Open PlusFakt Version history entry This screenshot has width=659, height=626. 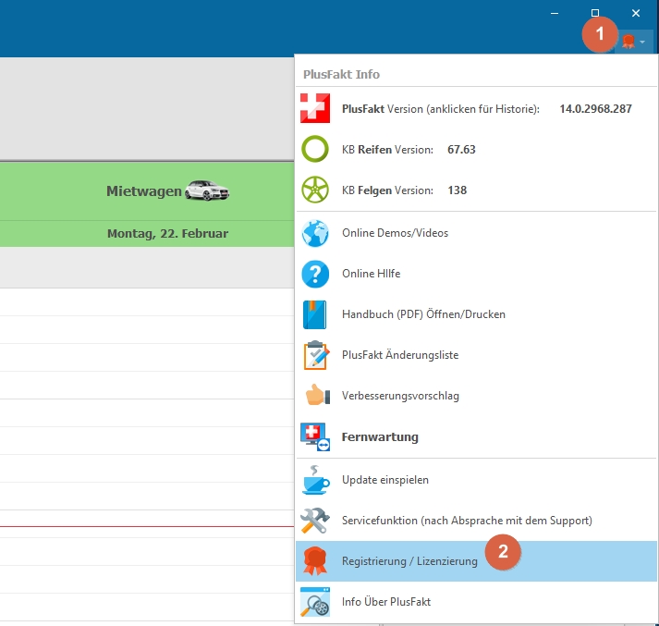click(477, 108)
